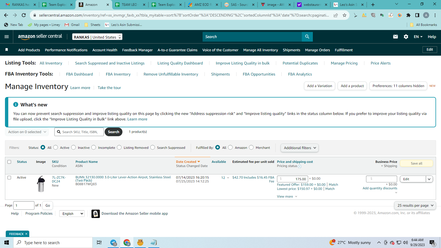Open the English language selector in the footer
441x248 pixels.
(x=72, y=214)
